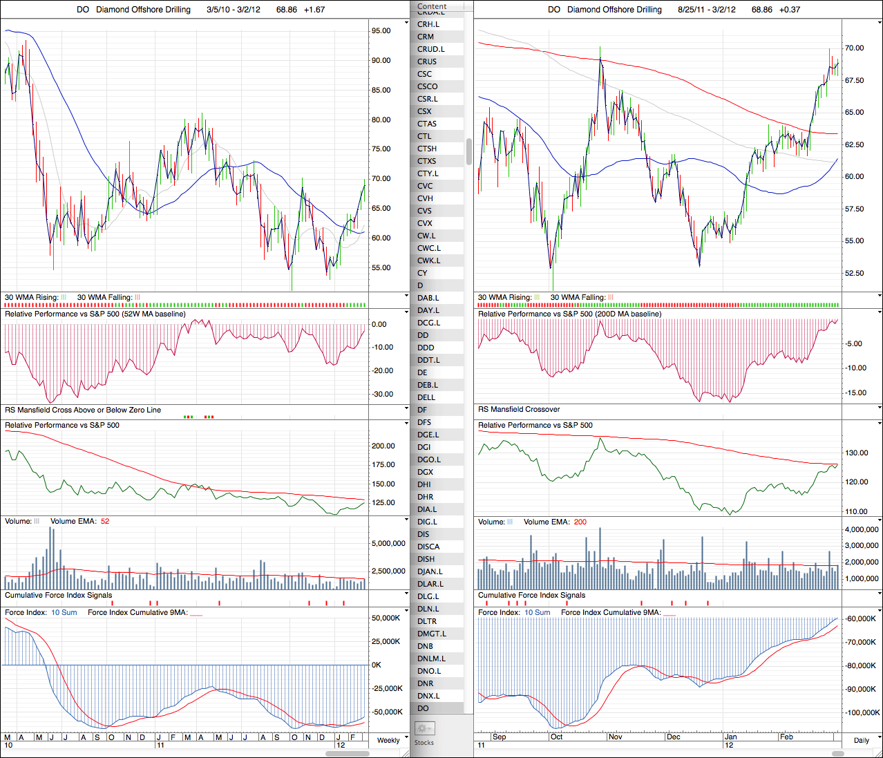Click the daily chart's corner resize grip
This screenshot has width=883, height=758.
coord(878,753)
